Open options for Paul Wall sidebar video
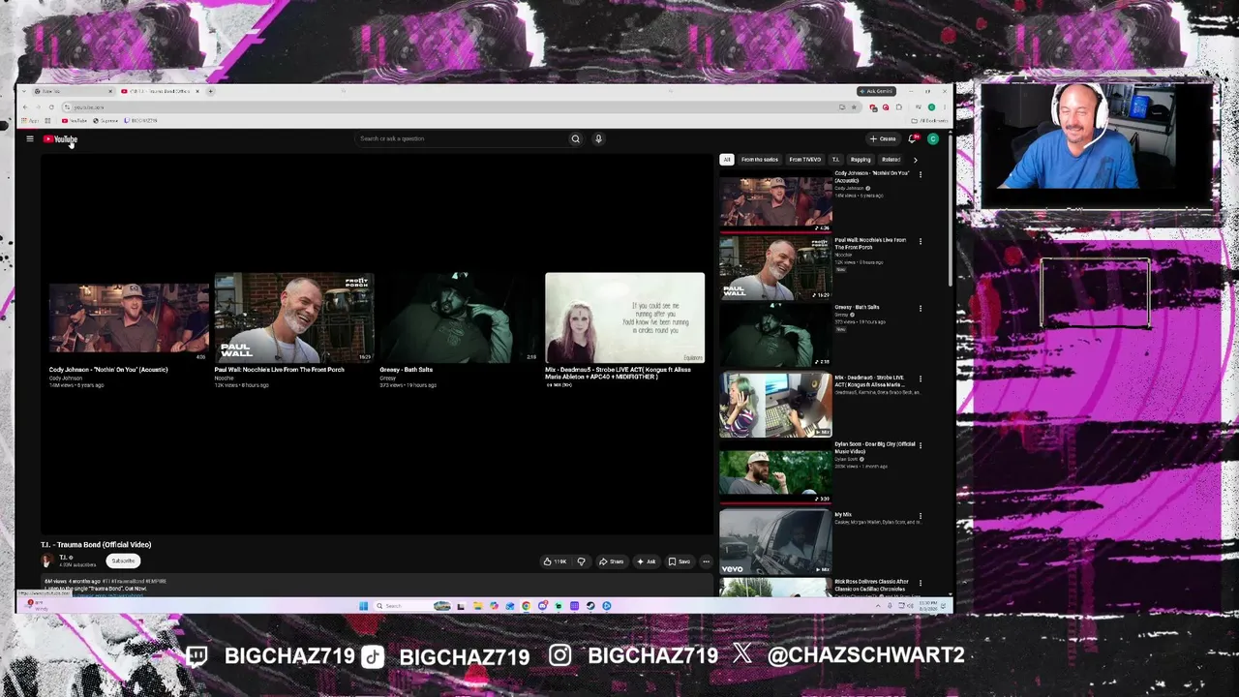Viewport: 1239px width, 697px height. click(920, 241)
